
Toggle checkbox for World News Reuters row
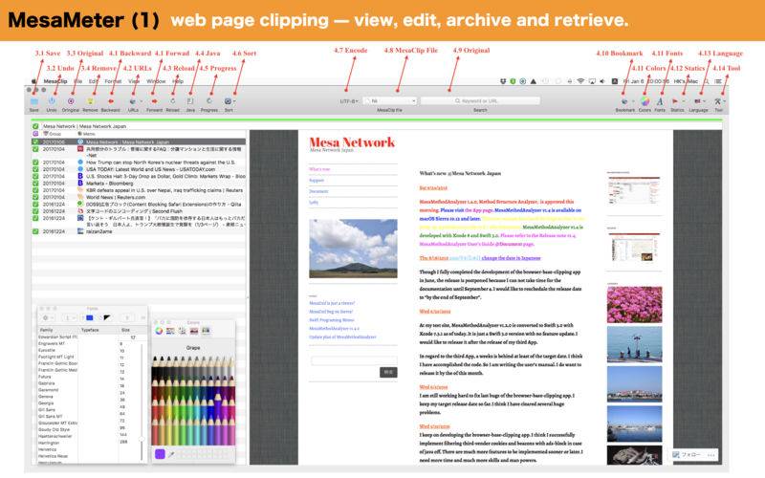[x=35, y=197]
